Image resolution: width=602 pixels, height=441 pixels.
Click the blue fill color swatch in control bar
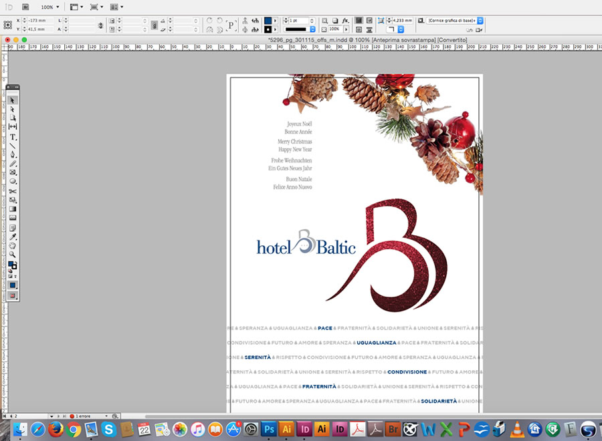(267, 21)
